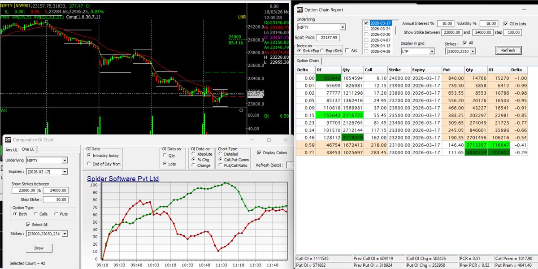
Task: Choose the Put/Call Ratio chart type
Action: (x=220, y=165)
